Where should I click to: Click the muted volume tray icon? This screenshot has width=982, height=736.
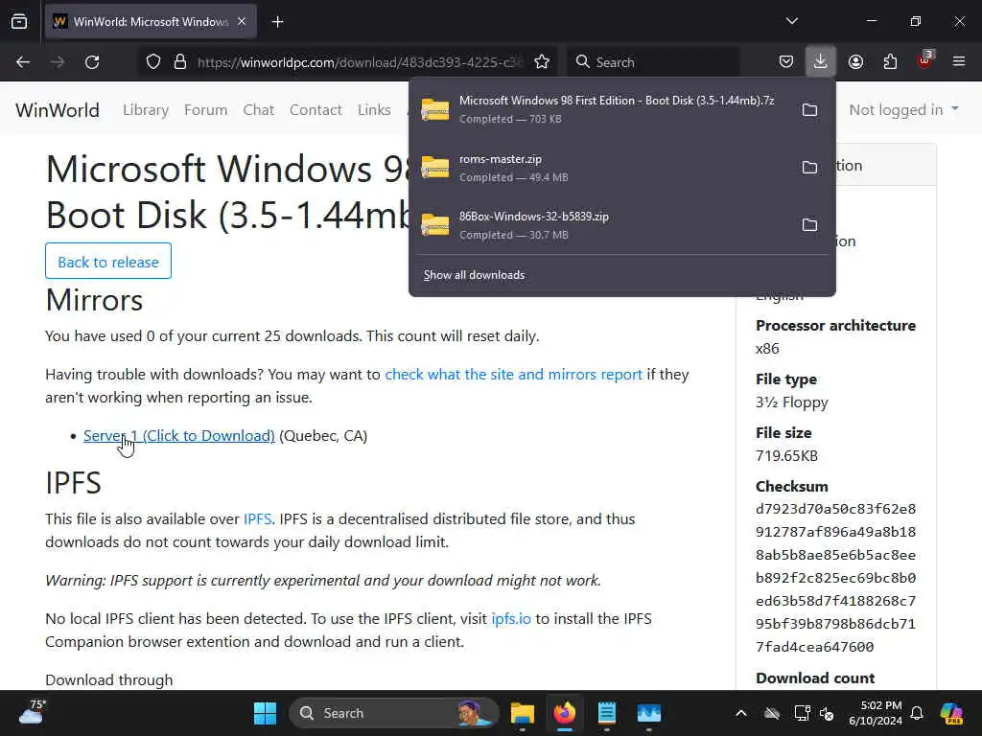pyautogui.click(x=827, y=713)
